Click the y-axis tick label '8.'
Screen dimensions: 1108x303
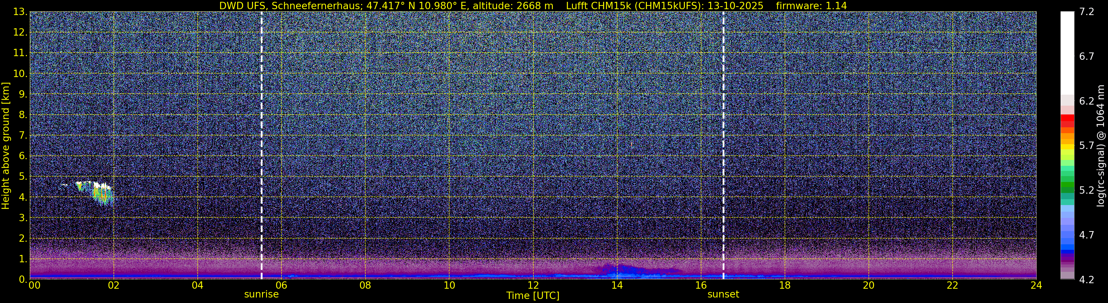(x=23, y=115)
